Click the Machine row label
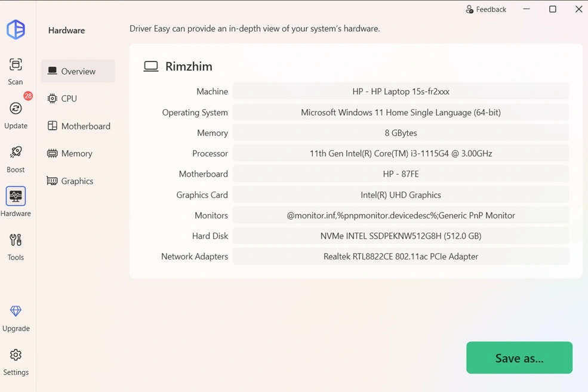 pyautogui.click(x=213, y=91)
